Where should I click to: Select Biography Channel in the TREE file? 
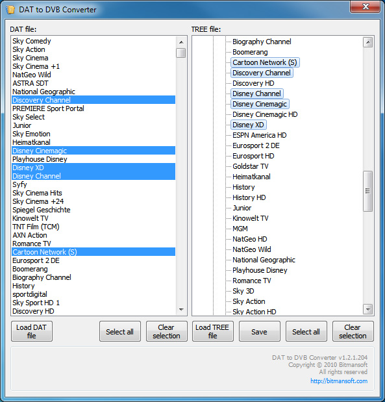tap(262, 42)
